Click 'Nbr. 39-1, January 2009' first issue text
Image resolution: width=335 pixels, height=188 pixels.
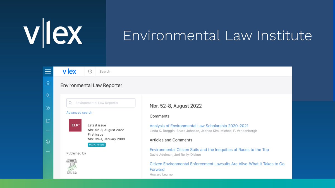106,139
